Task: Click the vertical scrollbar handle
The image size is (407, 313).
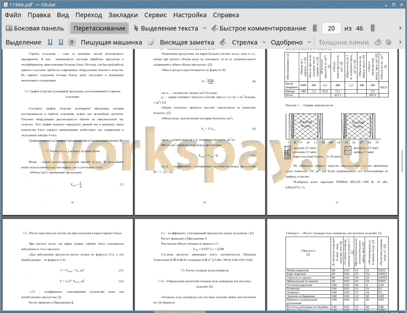Action: [x=402, y=161]
